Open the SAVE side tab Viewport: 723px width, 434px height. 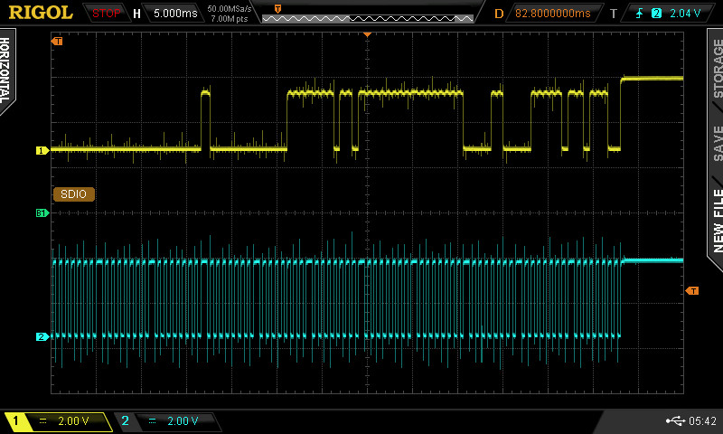click(x=718, y=144)
